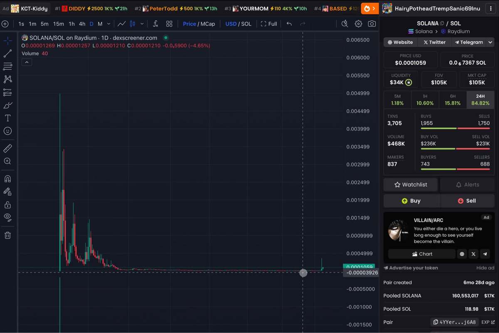Switch chart to Price mode

pos(190,24)
